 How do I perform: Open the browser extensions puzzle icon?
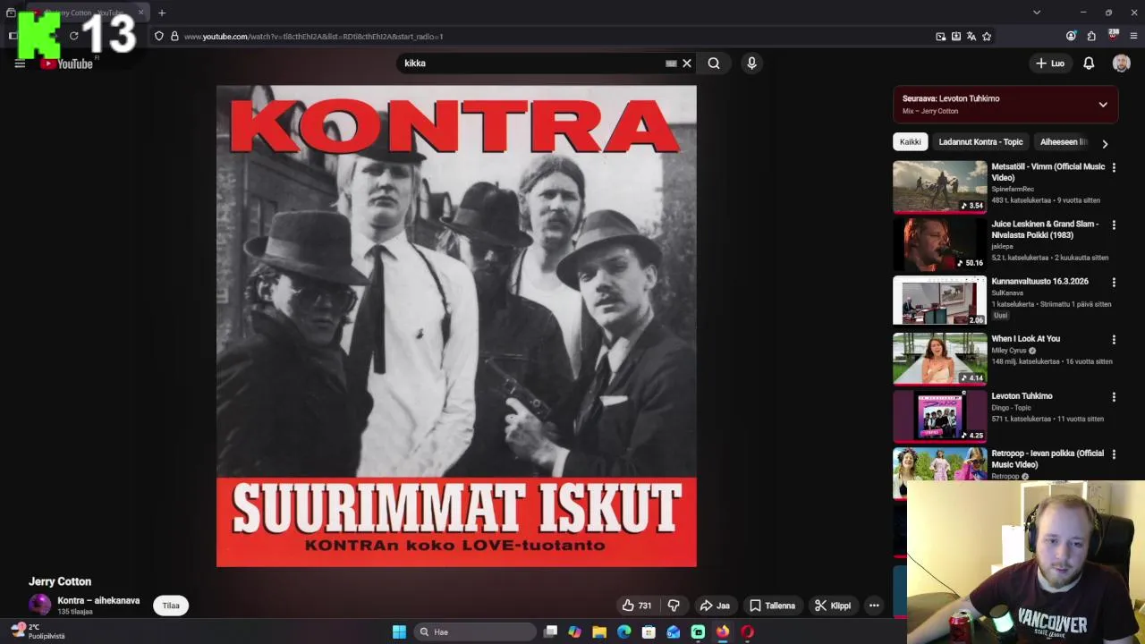1091,37
